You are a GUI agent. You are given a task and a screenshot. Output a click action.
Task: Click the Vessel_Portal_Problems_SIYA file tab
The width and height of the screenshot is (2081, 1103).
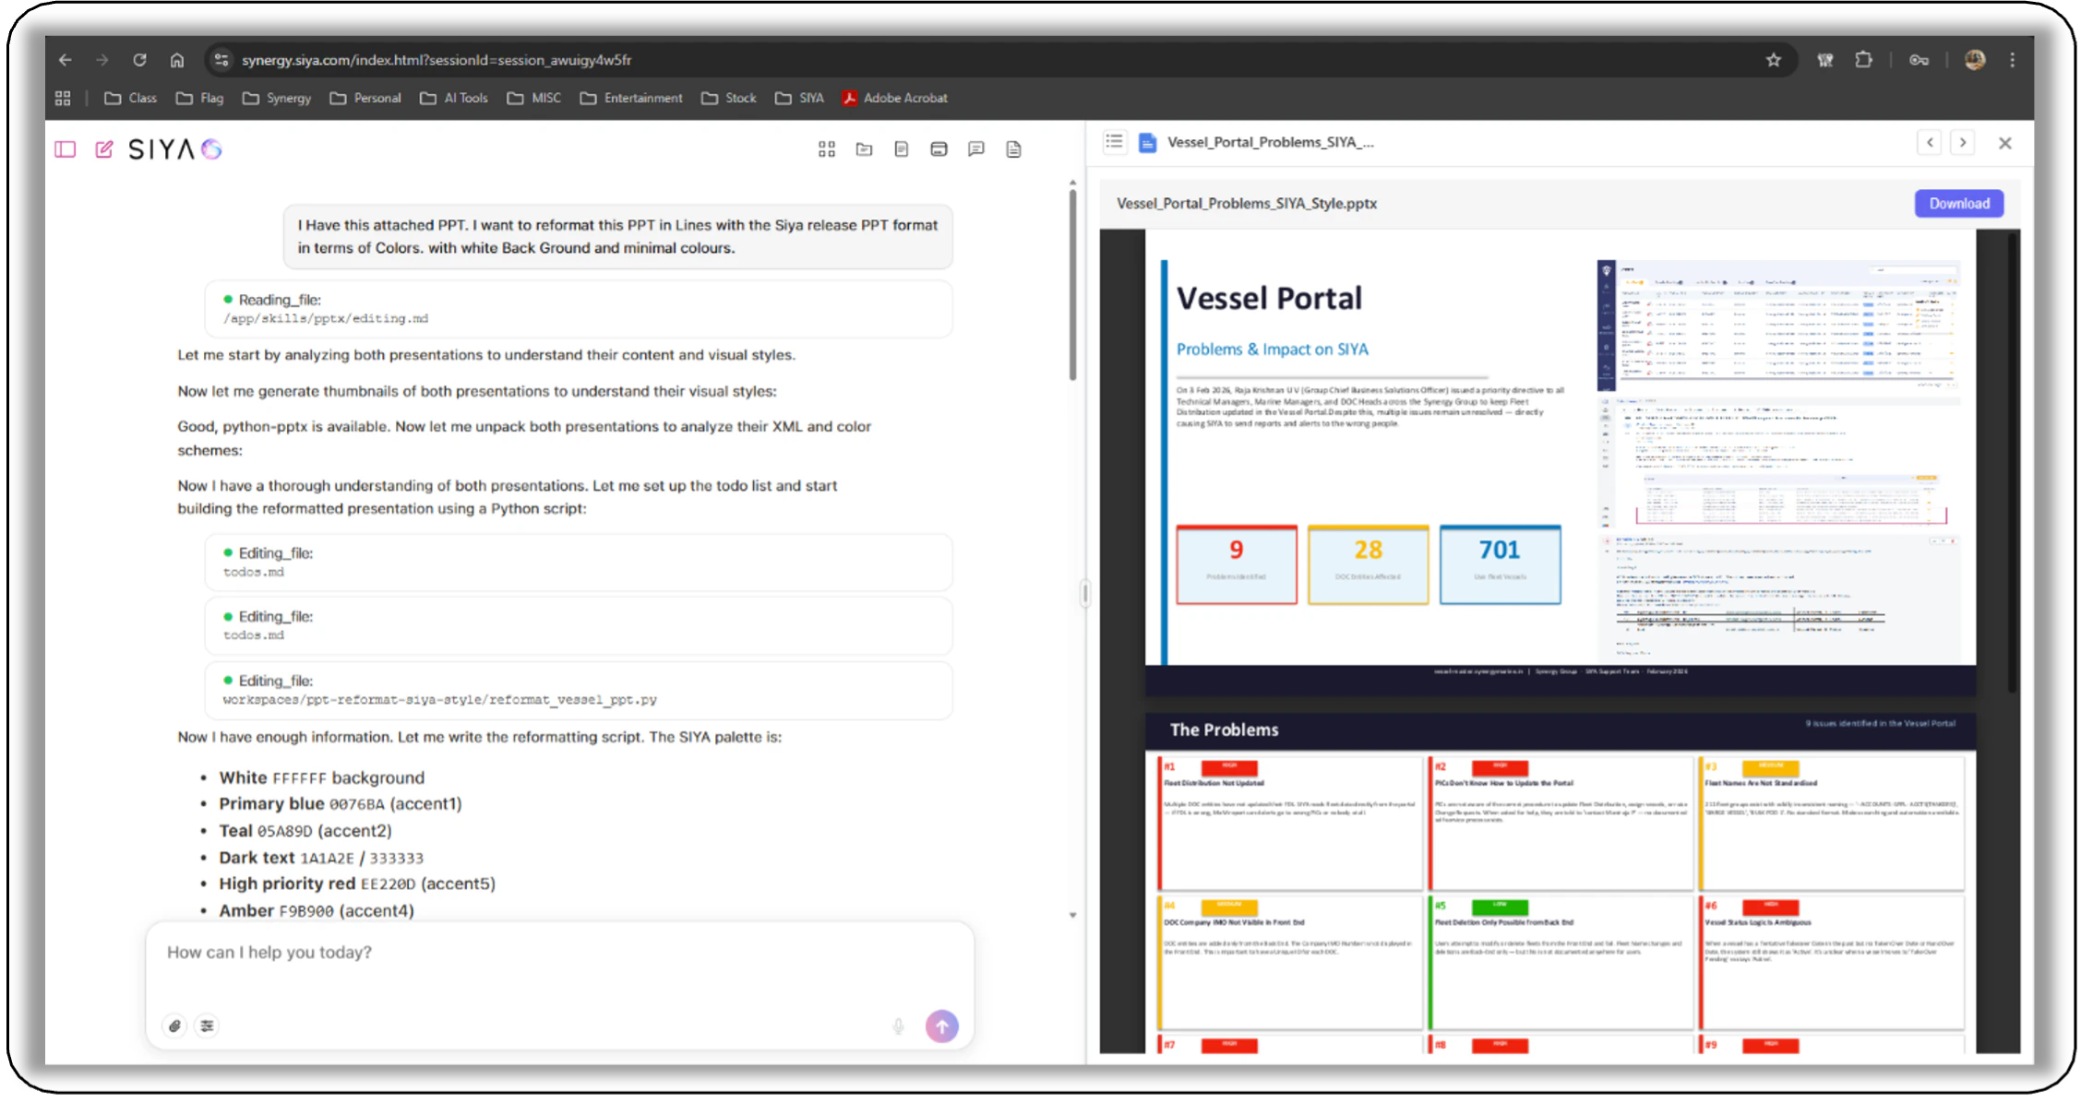[1257, 142]
